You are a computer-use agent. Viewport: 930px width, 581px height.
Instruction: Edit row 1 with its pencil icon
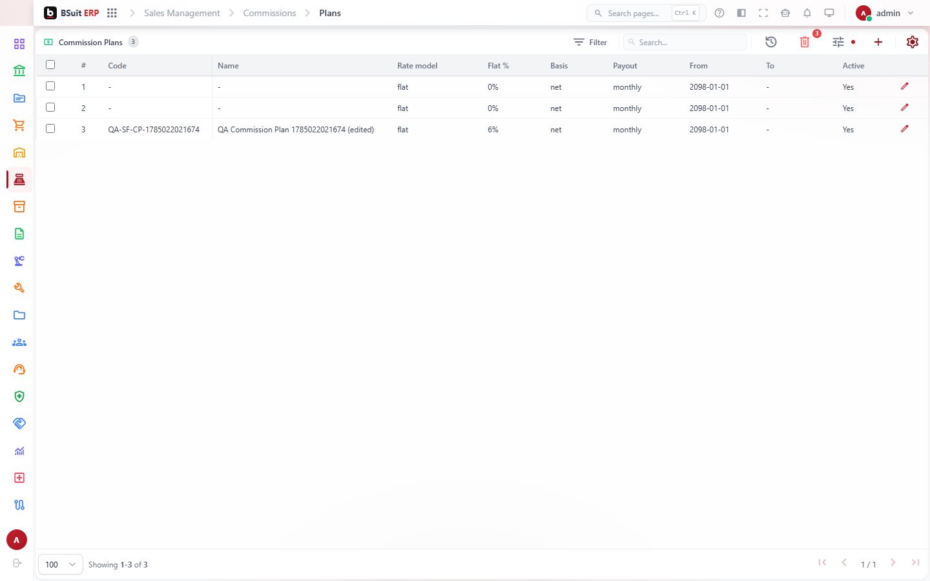pyautogui.click(x=905, y=87)
